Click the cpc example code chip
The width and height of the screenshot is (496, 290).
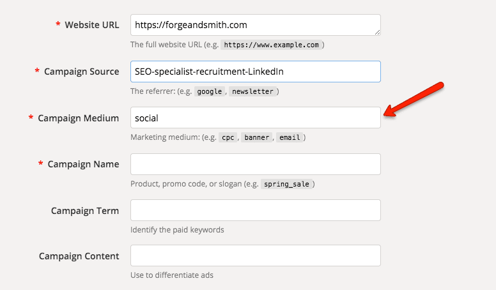228,137
